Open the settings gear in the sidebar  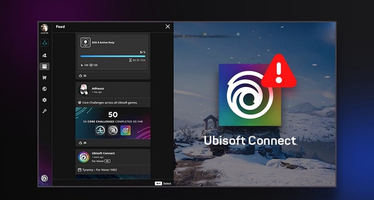(44, 100)
